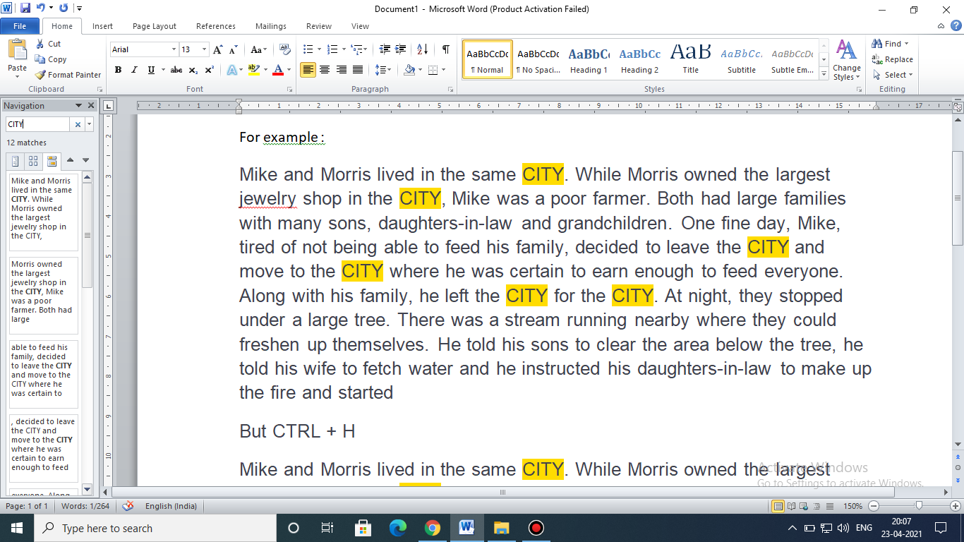
Task: Open the File tab
Action: pyautogui.click(x=20, y=26)
